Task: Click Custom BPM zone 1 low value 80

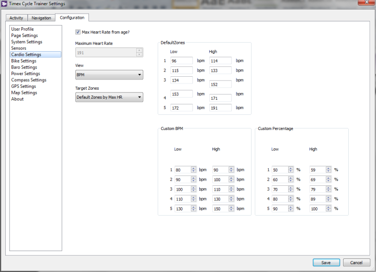Action: 183,170
